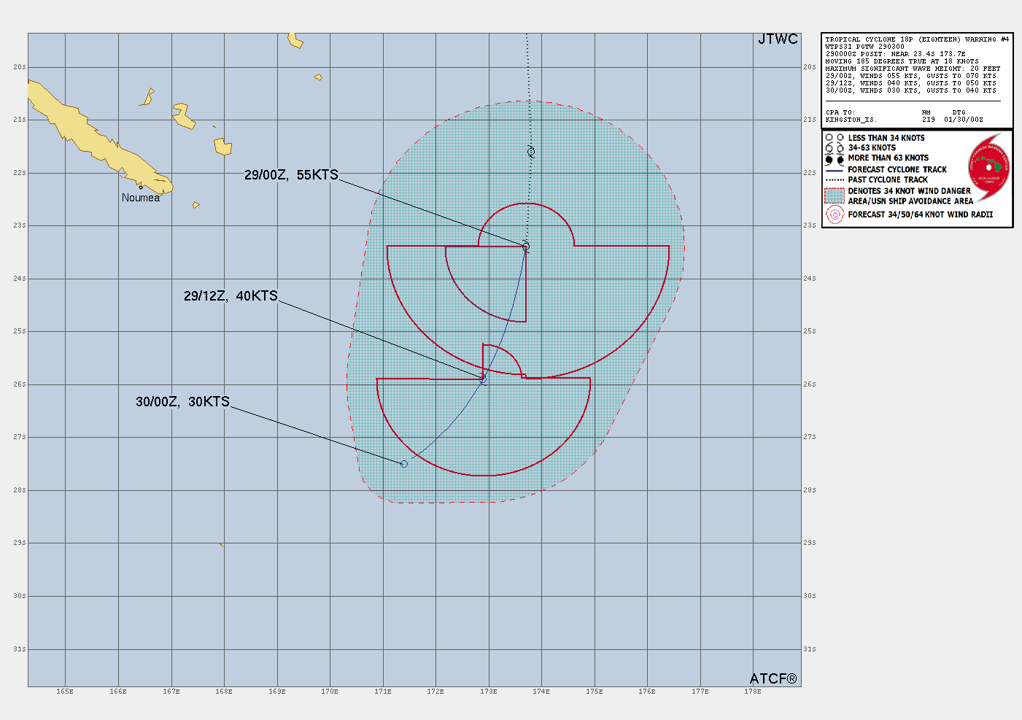Click the 30/00Z forecast position circle
Screen dimensions: 1022x720
(x=404, y=464)
